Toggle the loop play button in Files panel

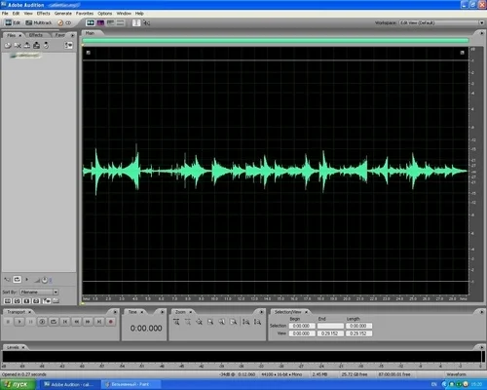pyautogui.click(x=18, y=280)
